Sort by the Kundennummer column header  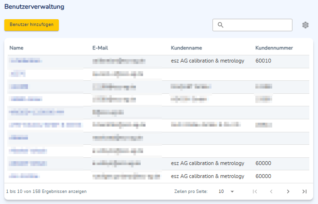pos(274,48)
